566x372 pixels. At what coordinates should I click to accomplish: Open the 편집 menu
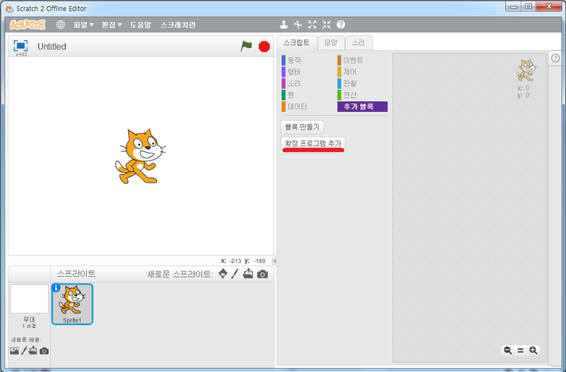tap(111, 25)
